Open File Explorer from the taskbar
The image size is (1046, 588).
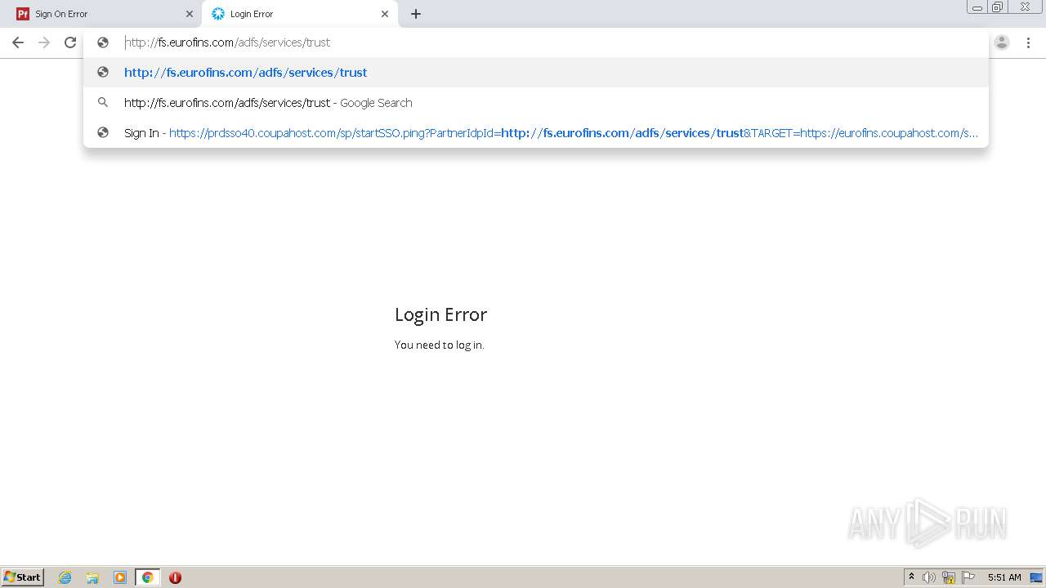(x=92, y=577)
